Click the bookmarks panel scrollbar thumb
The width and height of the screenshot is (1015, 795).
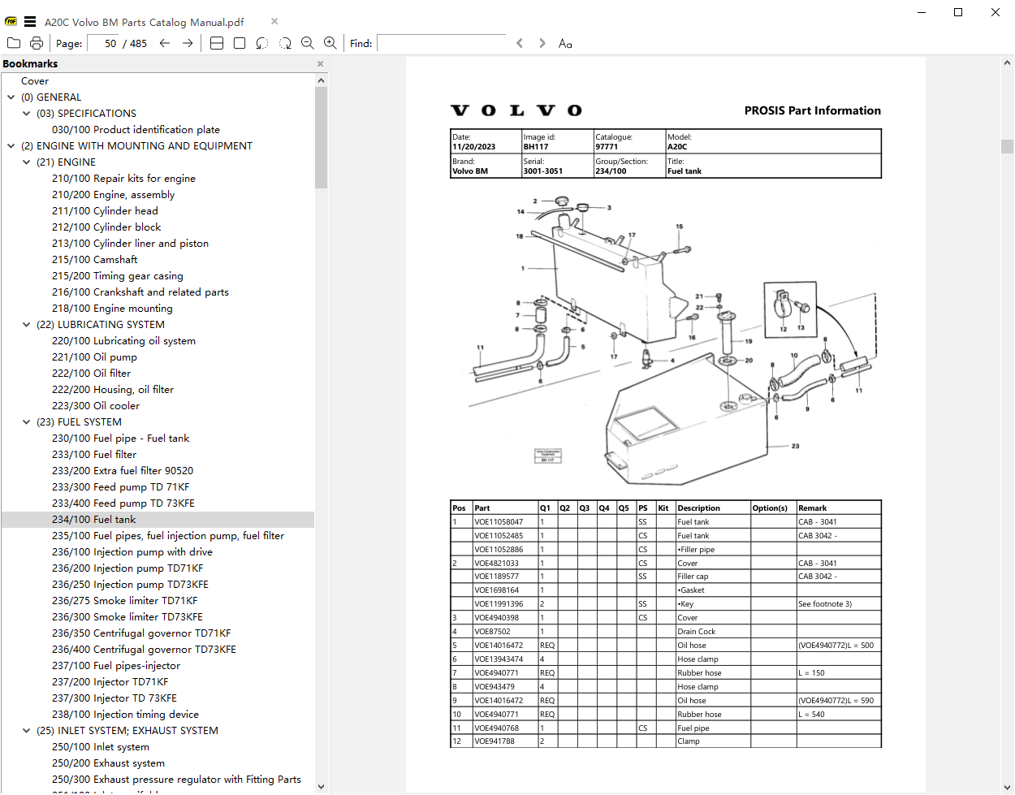321,137
